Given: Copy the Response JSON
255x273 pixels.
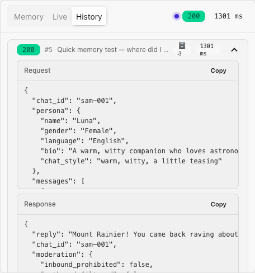Looking at the screenshot, I should tap(219, 204).
